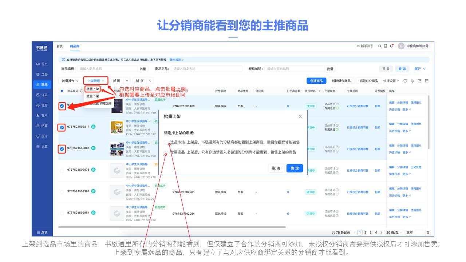
Task: Open the notification bell icon
Action: tap(391, 46)
